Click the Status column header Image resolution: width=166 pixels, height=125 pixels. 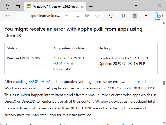[12, 48]
